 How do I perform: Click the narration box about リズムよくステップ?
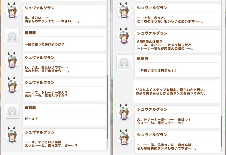(x=177, y=91)
